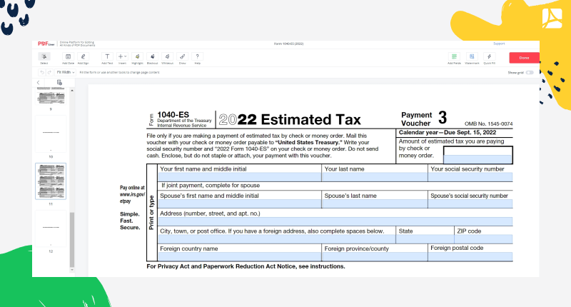This screenshot has height=307, width=571.
Task: Open the Insert tool menu
Action: [x=122, y=59]
